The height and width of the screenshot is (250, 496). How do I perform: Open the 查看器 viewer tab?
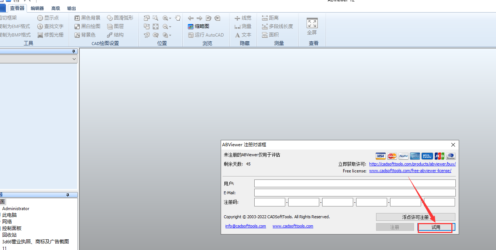point(17,8)
